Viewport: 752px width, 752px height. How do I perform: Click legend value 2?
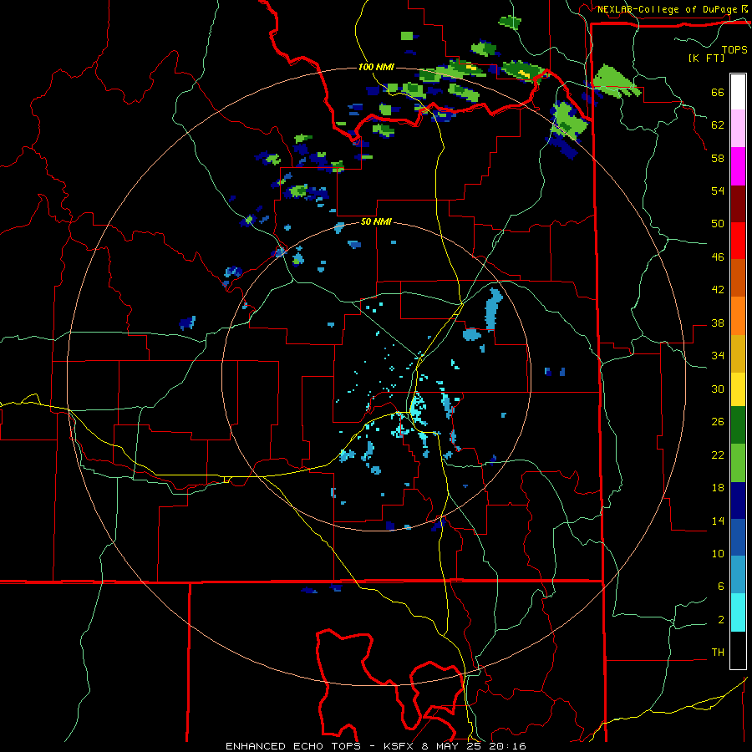coord(721,620)
